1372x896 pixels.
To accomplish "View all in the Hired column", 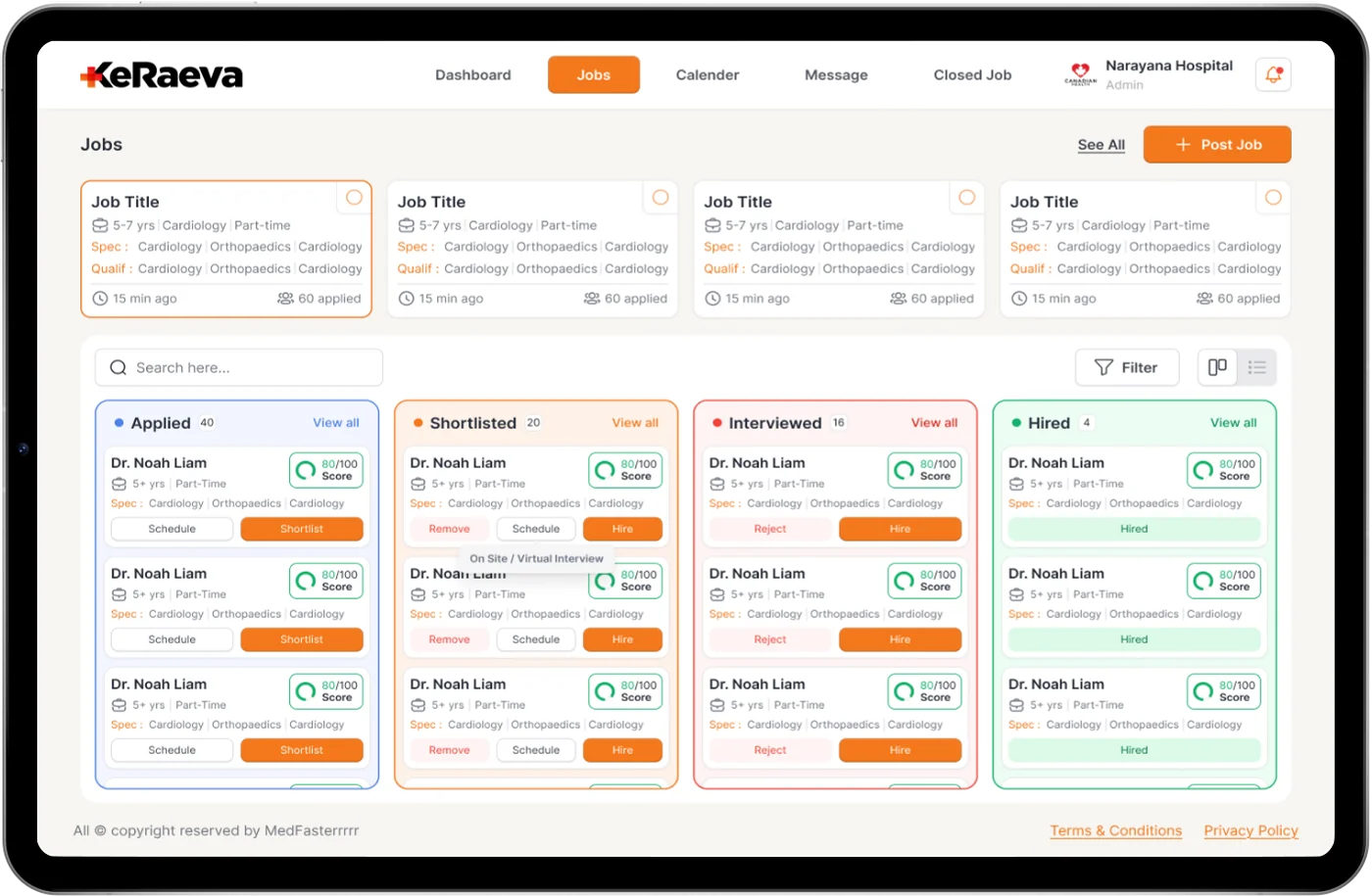I will click(1233, 423).
